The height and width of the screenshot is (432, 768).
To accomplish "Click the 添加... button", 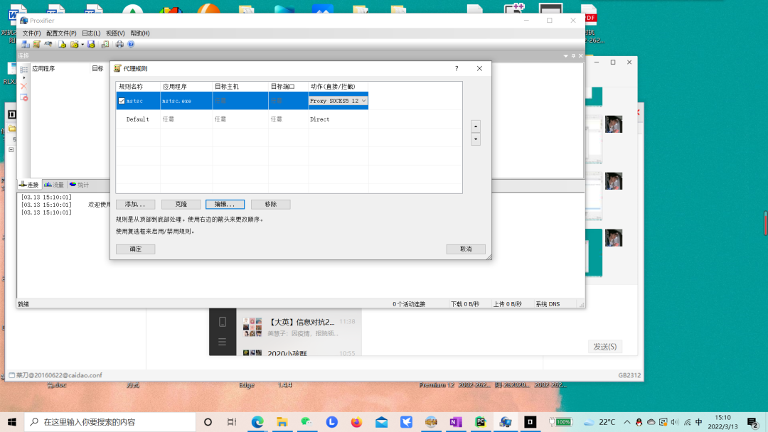I will [136, 205].
